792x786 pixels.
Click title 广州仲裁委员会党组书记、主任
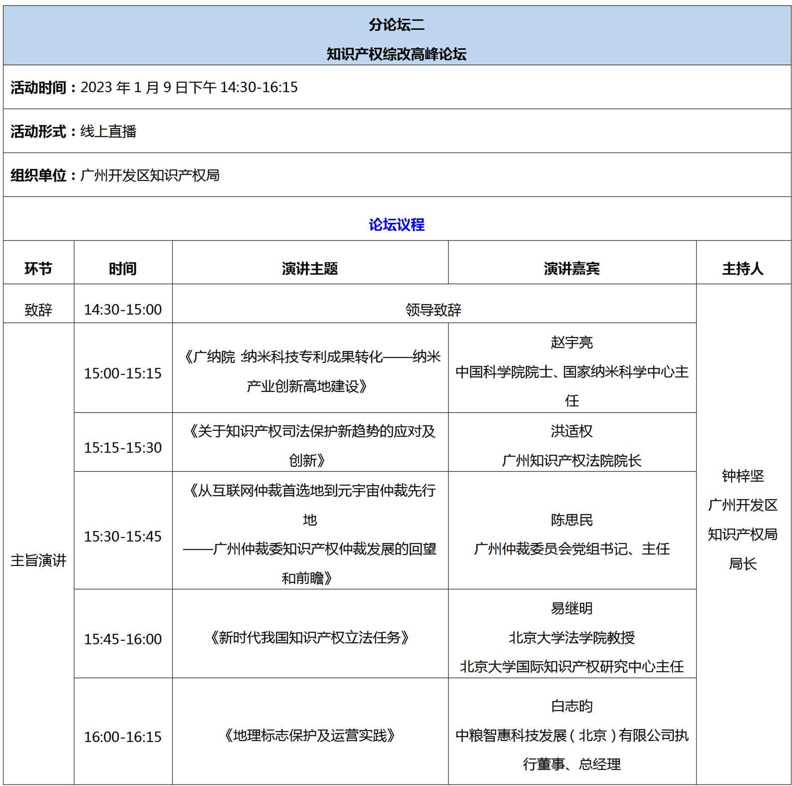[572, 549]
